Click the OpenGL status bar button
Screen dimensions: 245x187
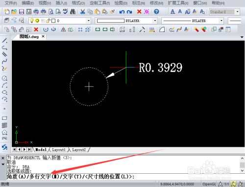(209, 184)
